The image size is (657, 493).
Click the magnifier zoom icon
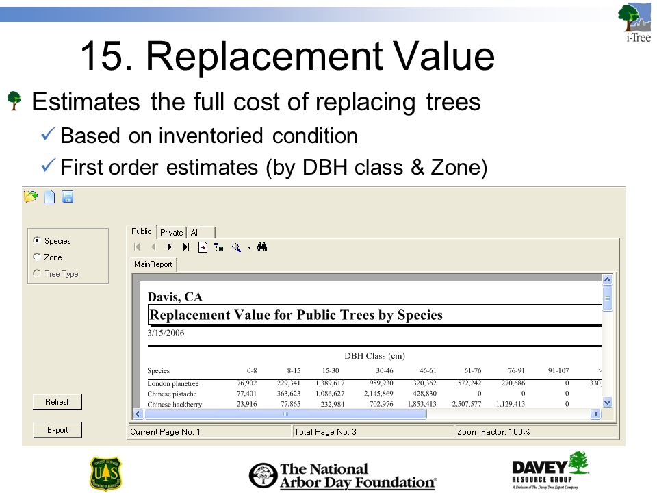point(236,247)
